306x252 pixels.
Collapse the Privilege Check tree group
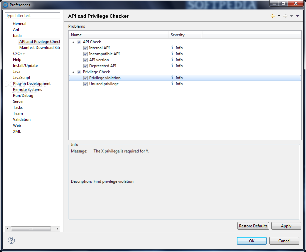73,72
